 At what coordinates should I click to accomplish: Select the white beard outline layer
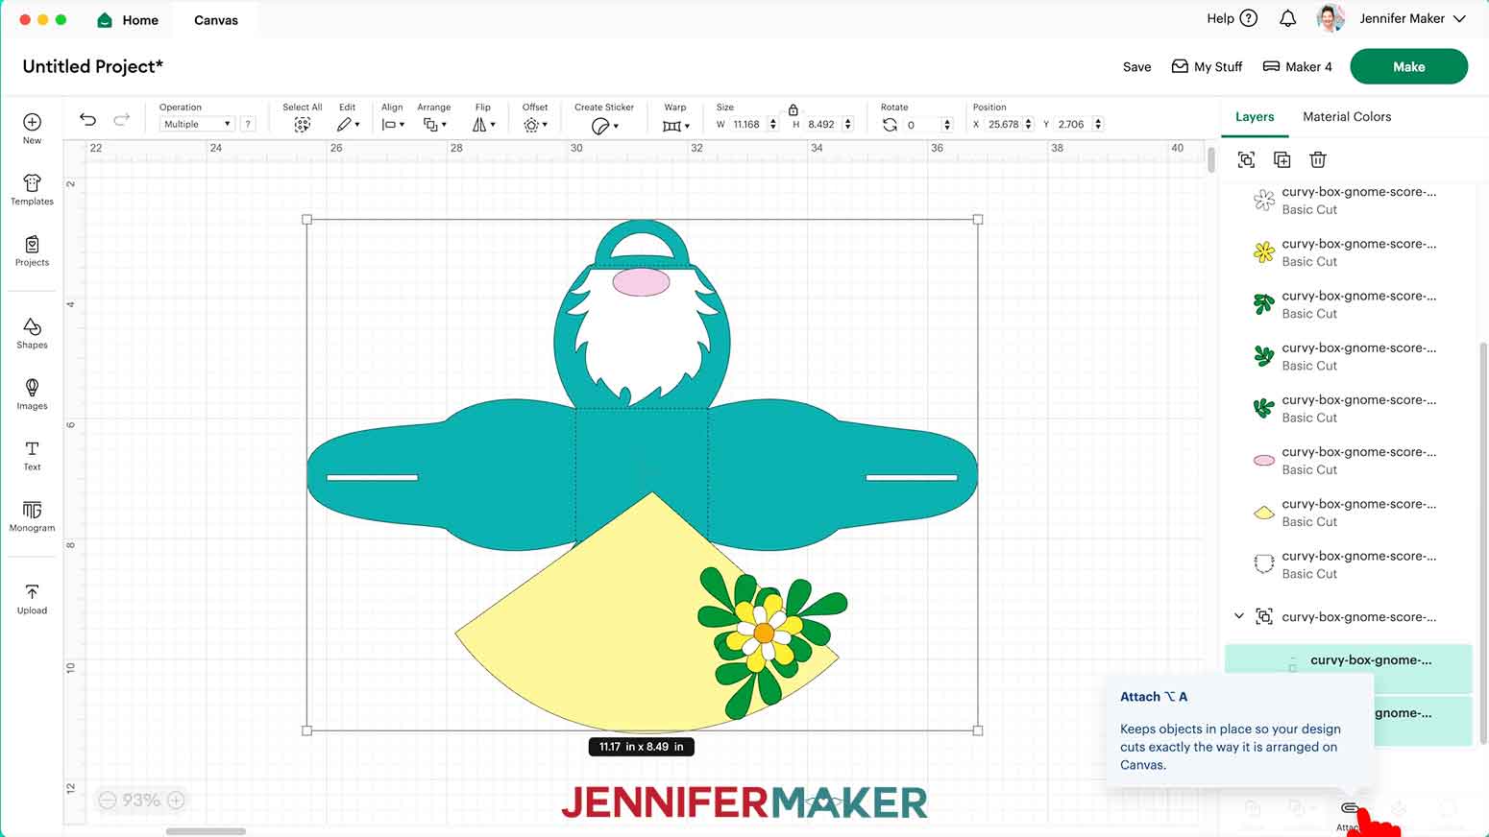[x=1348, y=564]
